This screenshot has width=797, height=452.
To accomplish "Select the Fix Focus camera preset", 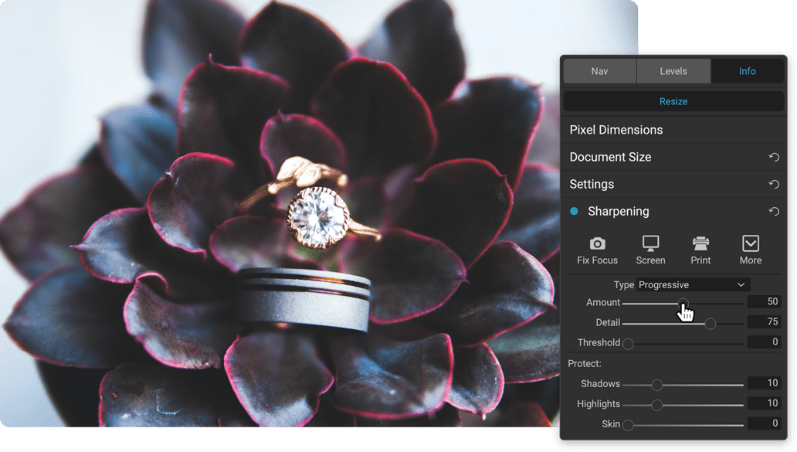I will tap(597, 250).
